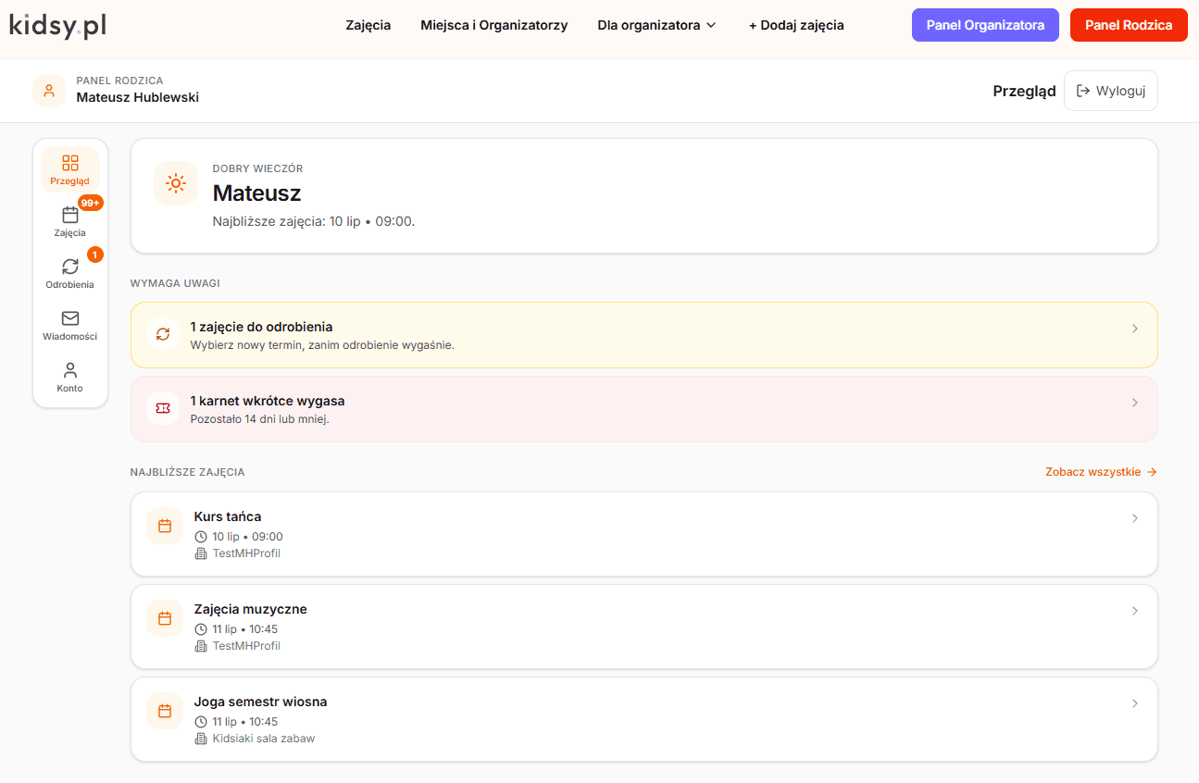This screenshot has width=1199, height=783.
Task: Open chevron on Zajęcia muzyczne card
Action: pyautogui.click(x=1135, y=611)
